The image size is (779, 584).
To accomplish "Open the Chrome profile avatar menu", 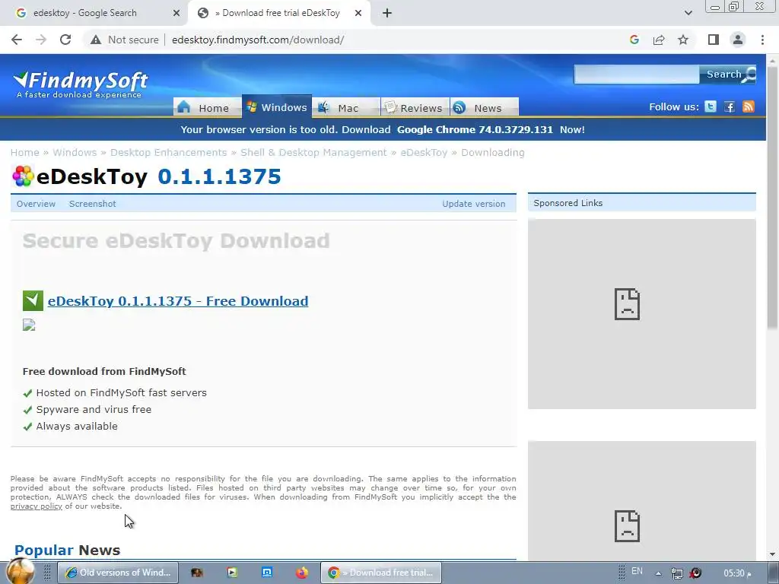I will tap(738, 40).
